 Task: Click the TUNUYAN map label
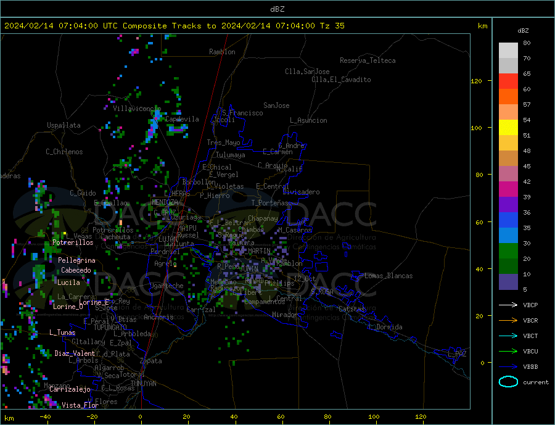click(x=143, y=384)
